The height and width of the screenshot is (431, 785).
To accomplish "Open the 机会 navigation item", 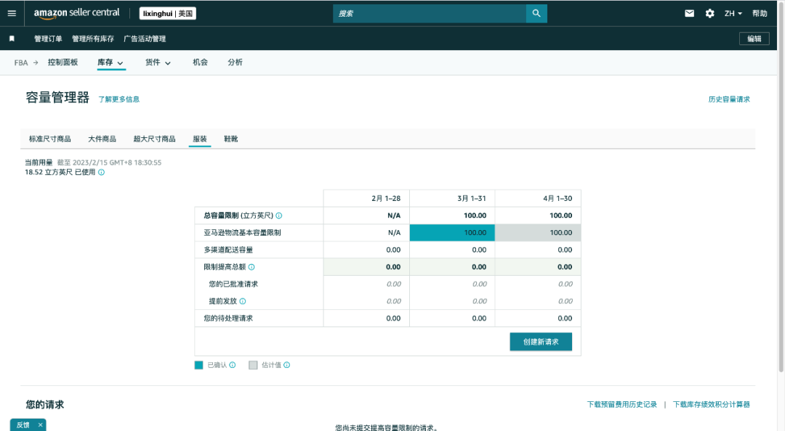I will (x=201, y=62).
